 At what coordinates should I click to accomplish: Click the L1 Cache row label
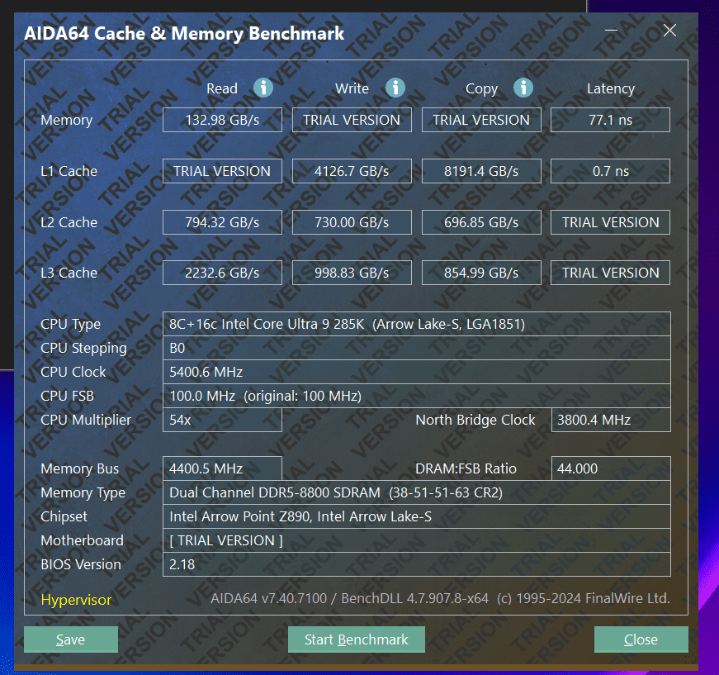(69, 171)
